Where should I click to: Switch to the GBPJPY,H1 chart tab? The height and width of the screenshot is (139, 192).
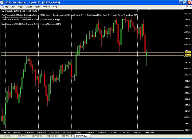(23, 136)
